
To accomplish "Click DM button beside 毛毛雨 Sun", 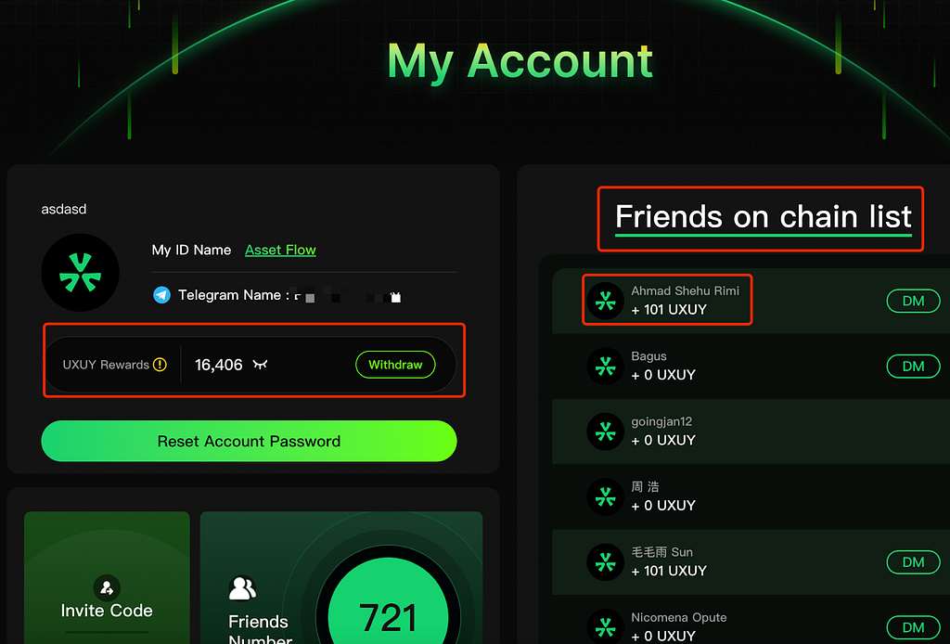I will point(913,561).
